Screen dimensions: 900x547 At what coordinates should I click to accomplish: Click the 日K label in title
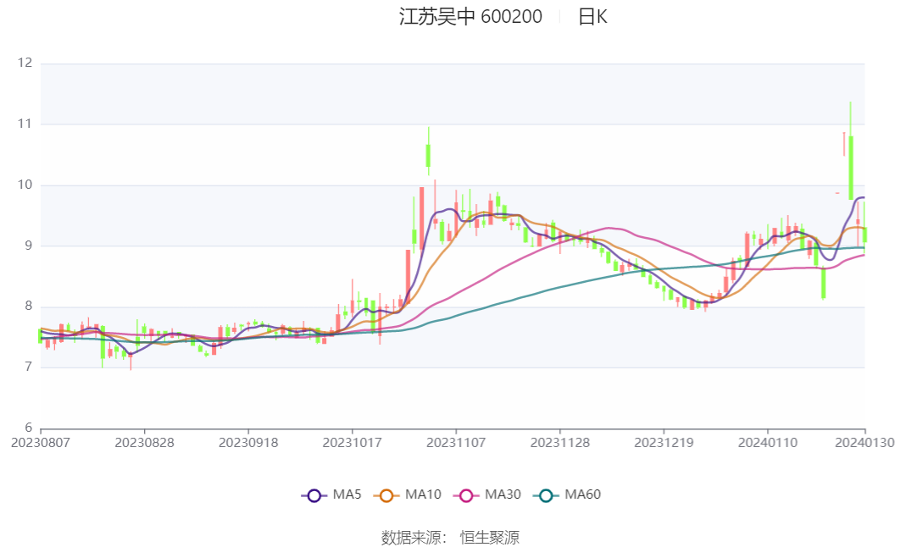(x=592, y=17)
